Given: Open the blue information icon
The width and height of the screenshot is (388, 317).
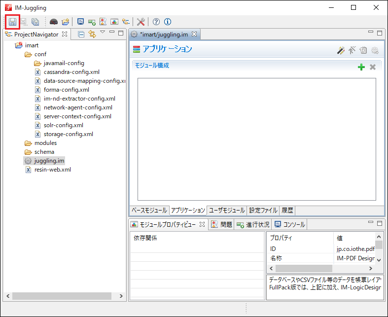Looking at the screenshot, I should coord(168,22).
